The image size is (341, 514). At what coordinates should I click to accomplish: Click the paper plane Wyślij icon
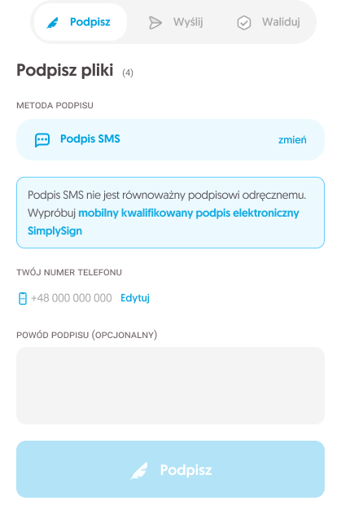155,23
